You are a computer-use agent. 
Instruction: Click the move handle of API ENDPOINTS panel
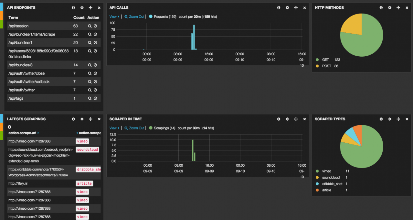click(x=90, y=7)
